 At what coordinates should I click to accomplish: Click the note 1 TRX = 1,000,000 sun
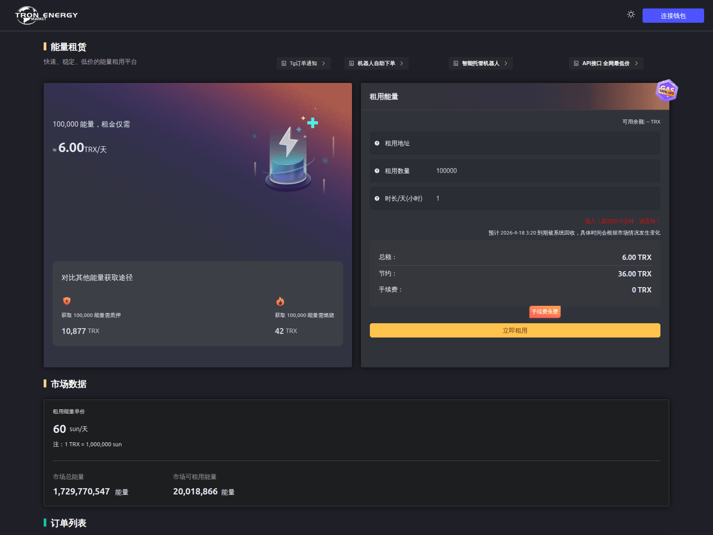click(87, 444)
